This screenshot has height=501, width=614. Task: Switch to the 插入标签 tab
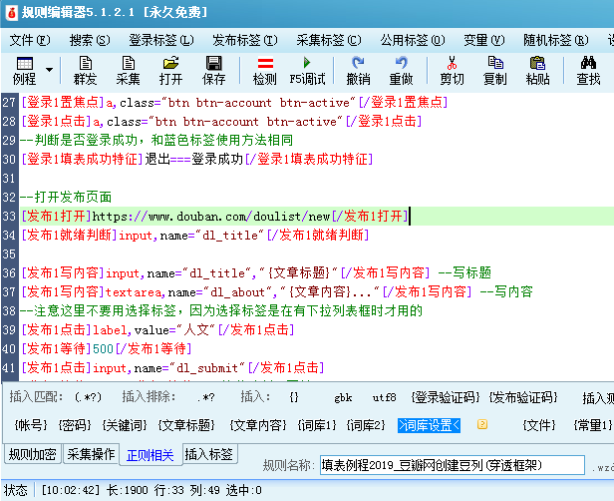pyautogui.click(x=209, y=454)
